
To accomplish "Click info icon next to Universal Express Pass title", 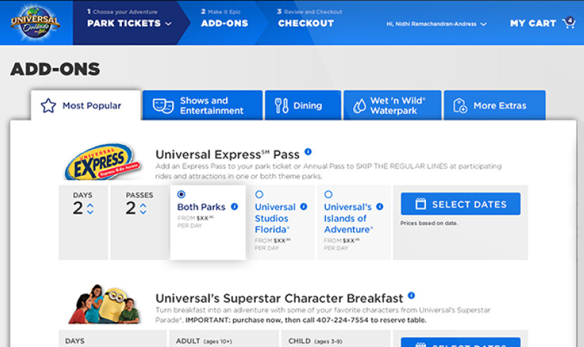I will pyautogui.click(x=308, y=152).
